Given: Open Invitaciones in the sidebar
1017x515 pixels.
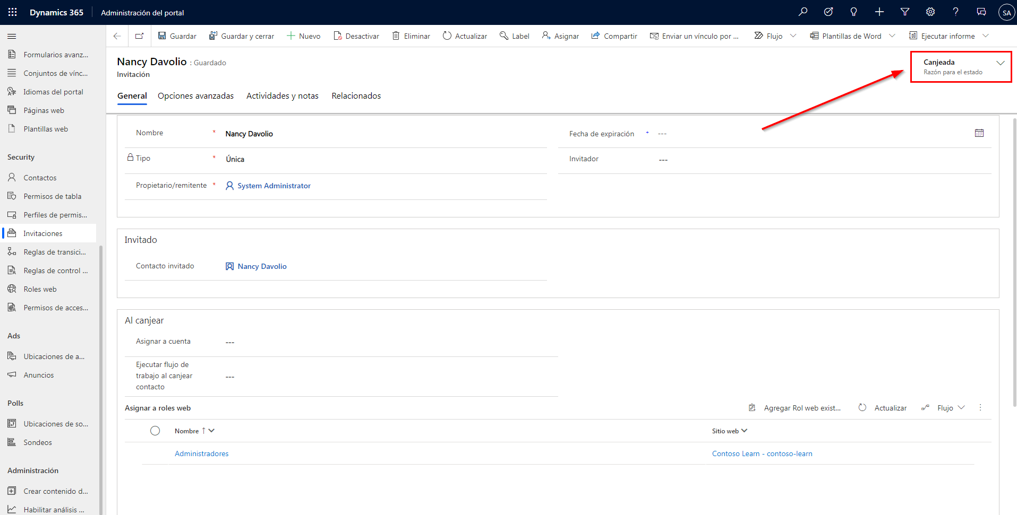Looking at the screenshot, I should coord(49,233).
